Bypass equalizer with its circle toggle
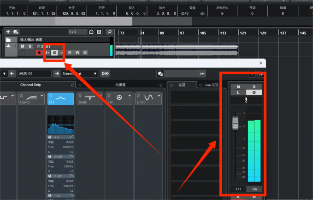The image size is (313, 200). click(80, 85)
